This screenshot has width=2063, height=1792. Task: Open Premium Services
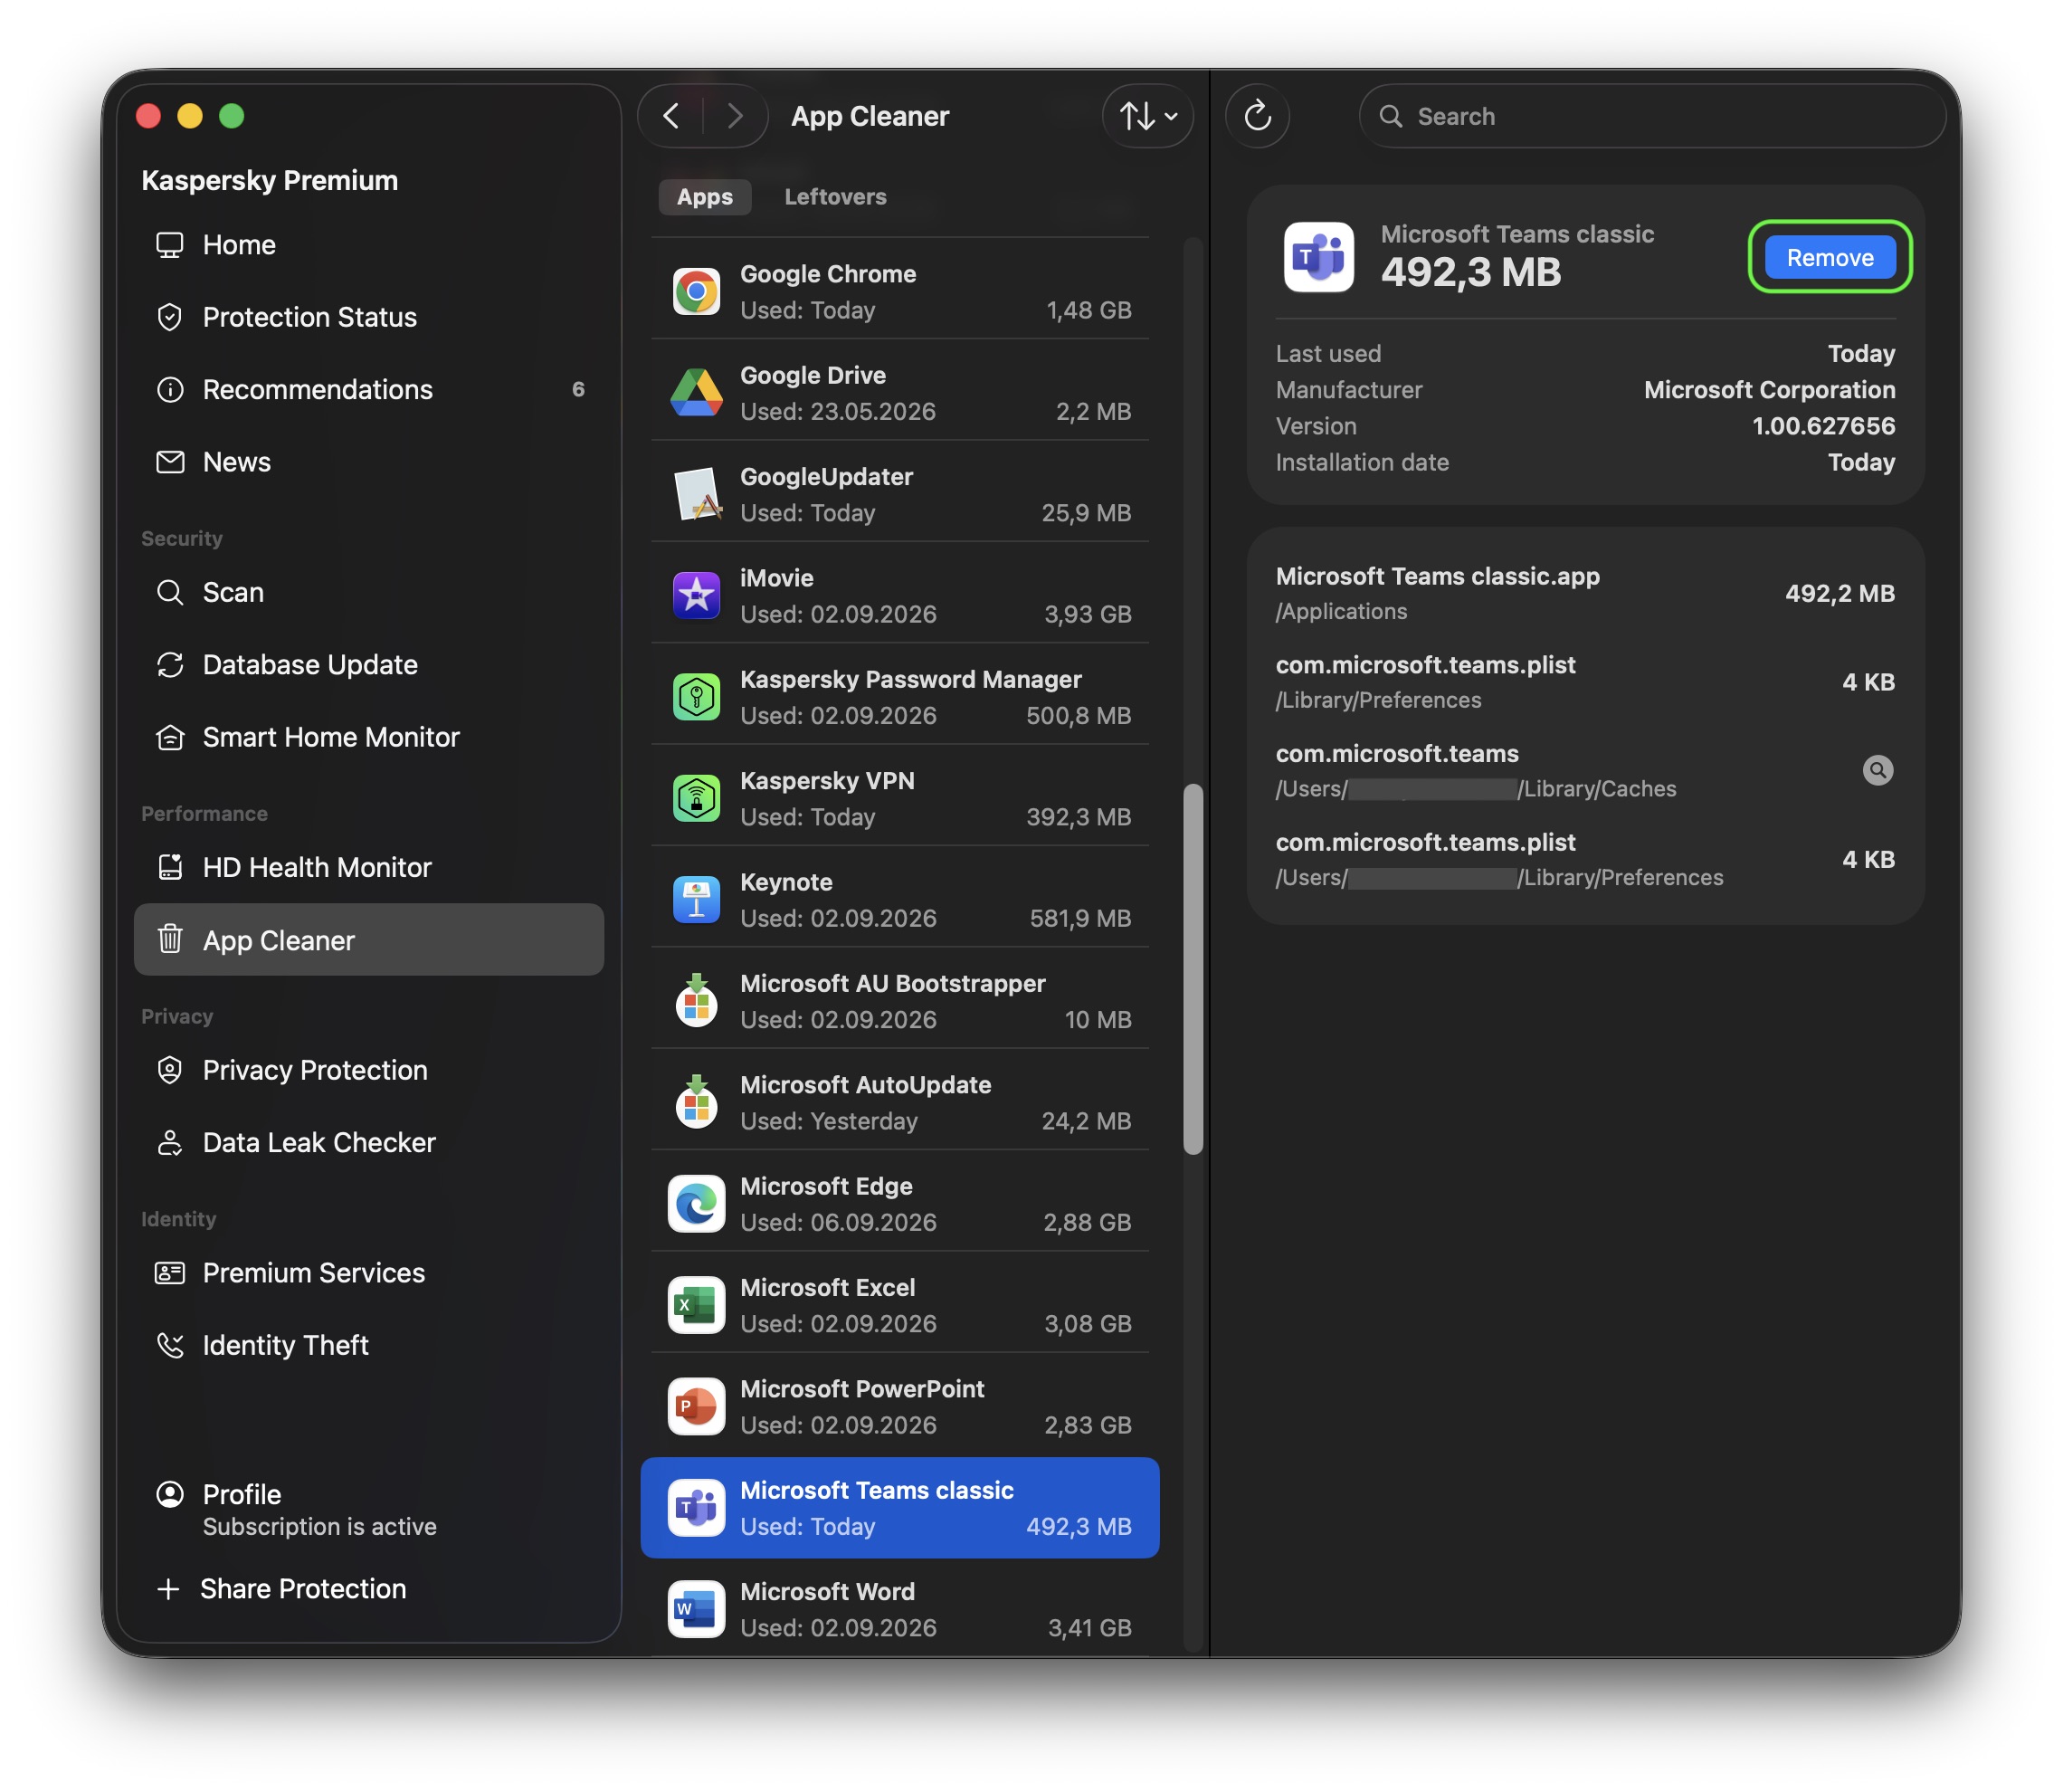pos(368,1272)
